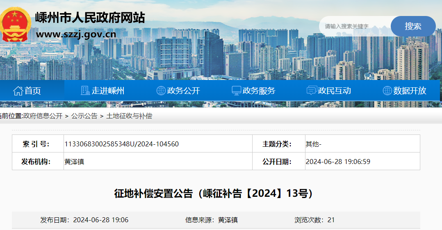442x230 pixels.
Task: Open the 土地征收与补偿 breadcrumb link
Action: point(129,116)
